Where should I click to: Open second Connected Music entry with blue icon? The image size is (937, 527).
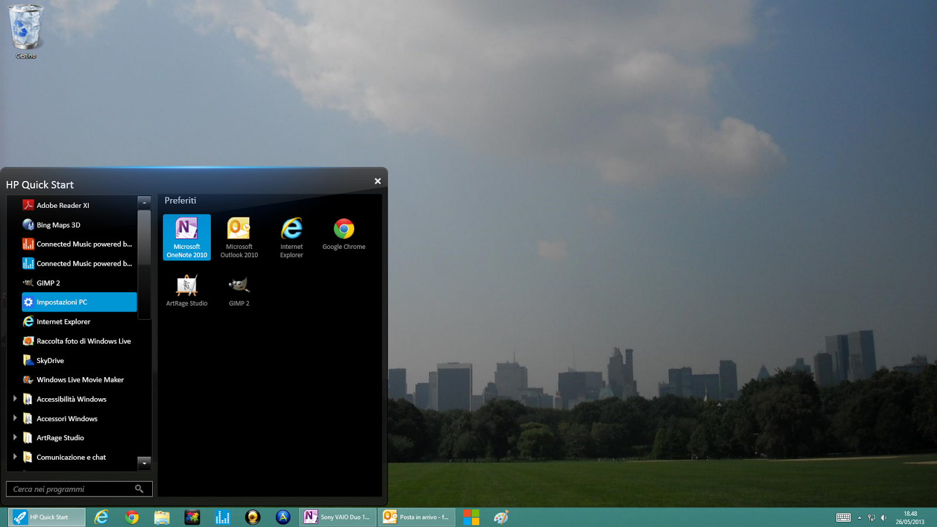pyautogui.click(x=79, y=263)
